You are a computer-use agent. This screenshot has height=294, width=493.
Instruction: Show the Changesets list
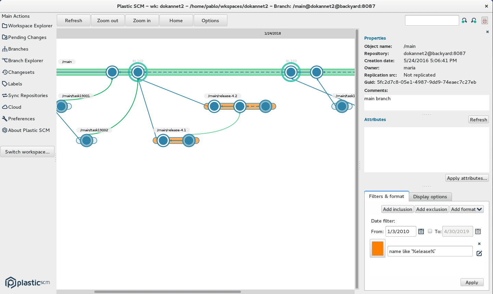[x=18, y=72]
